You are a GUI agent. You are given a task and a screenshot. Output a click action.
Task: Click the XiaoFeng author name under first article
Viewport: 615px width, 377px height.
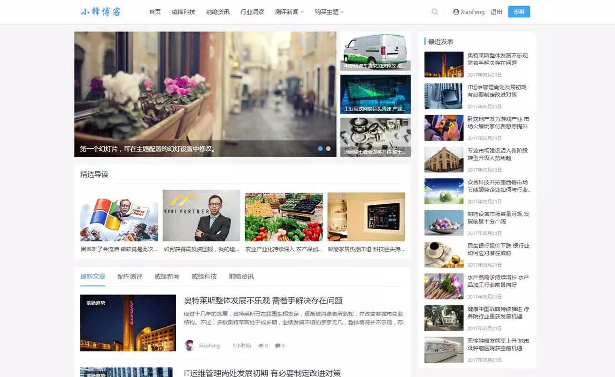coord(209,346)
